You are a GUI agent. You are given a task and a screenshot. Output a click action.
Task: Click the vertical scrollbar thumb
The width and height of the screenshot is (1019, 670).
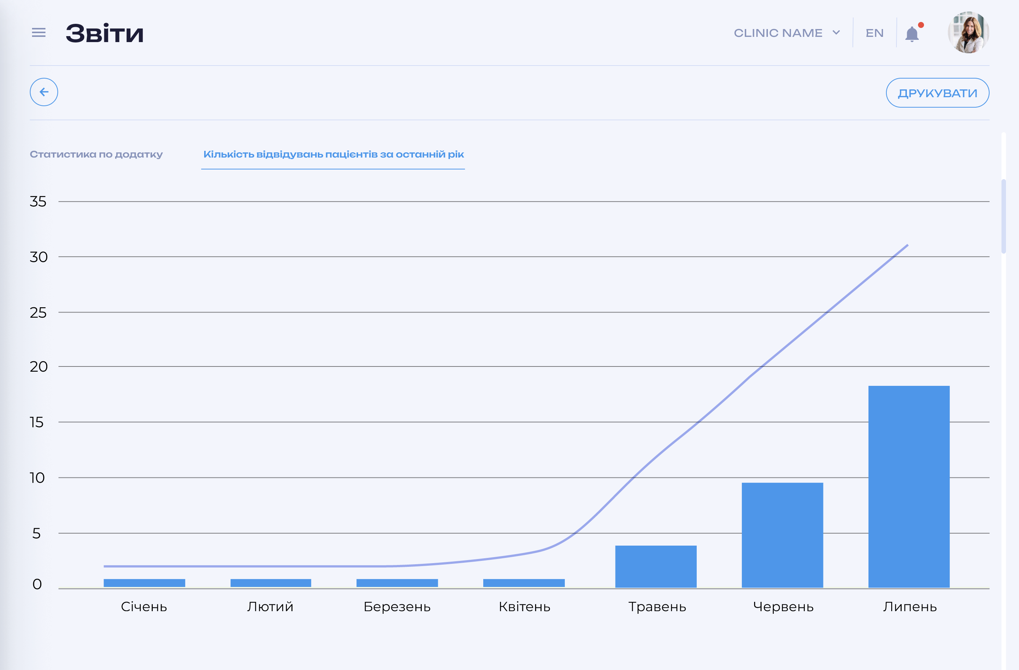(x=1003, y=216)
